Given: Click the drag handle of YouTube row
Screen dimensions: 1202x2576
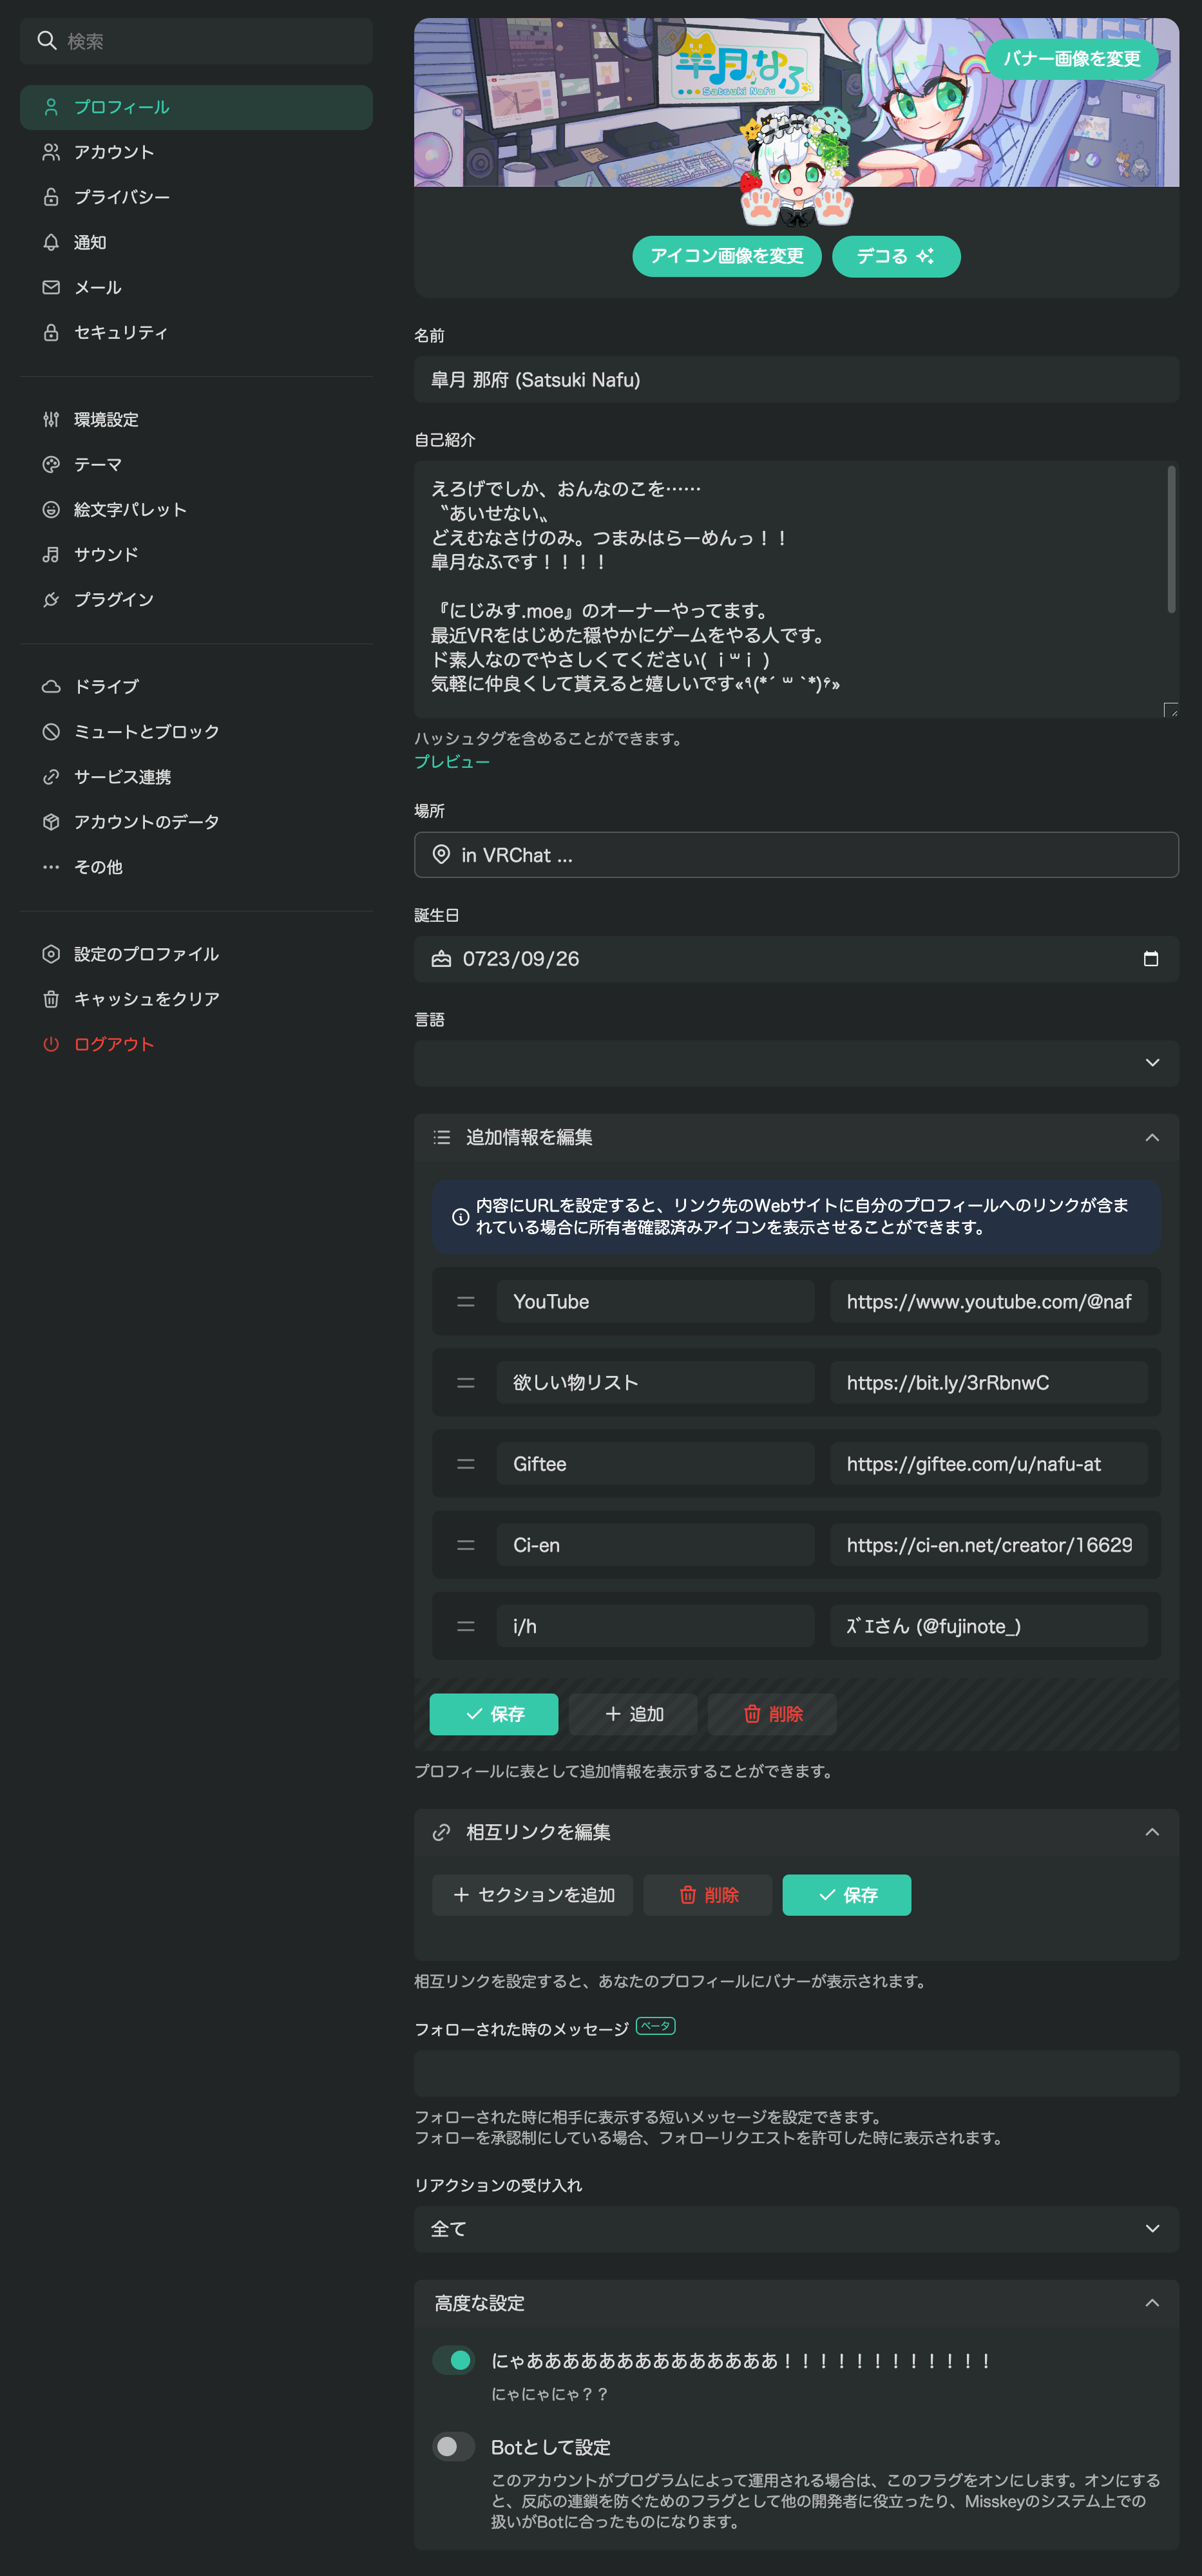Looking at the screenshot, I should click(x=466, y=1301).
